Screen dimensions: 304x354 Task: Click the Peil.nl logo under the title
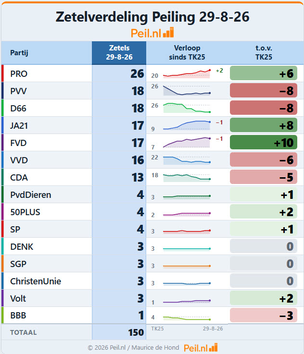pyautogui.click(x=152, y=33)
